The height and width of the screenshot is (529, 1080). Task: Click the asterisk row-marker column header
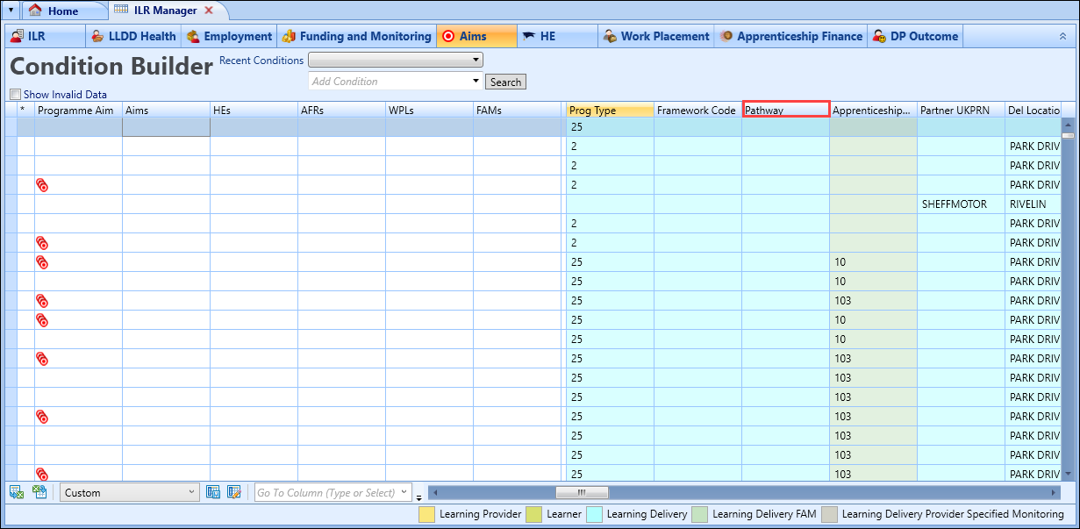25,110
